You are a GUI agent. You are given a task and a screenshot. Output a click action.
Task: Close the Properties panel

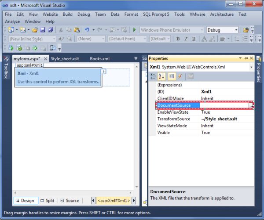click(252, 58)
